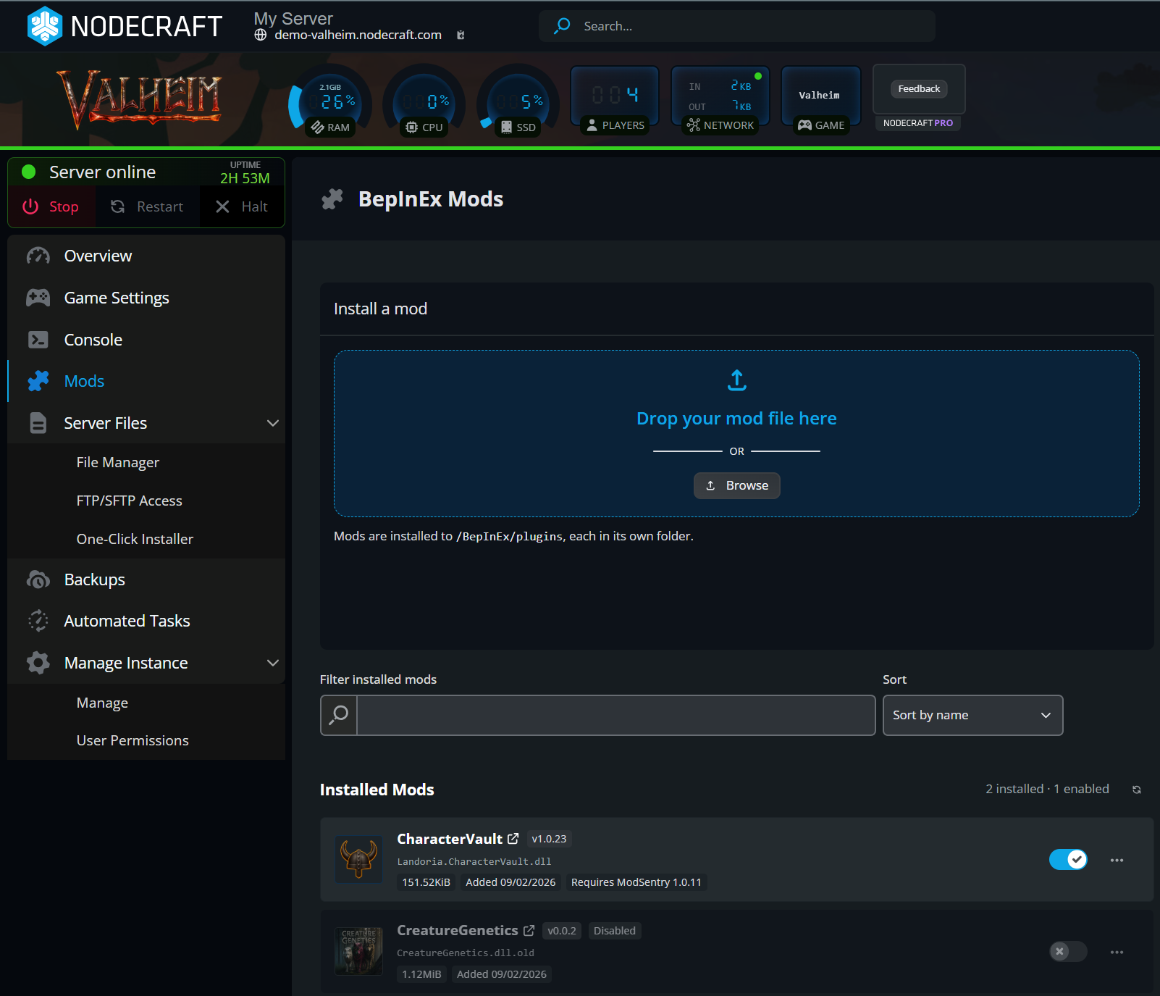The image size is (1160, 996).
Task: Enable the CreatureGenetics mod toggle
Action: click(1068, 952)
